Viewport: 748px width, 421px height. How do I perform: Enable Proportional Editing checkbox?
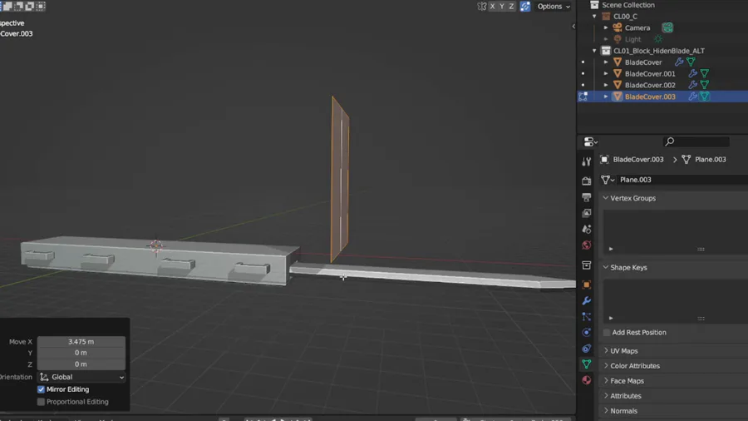pyautogui.click(x=41, y=402)
